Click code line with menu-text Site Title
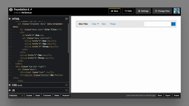189x106 pixels. tap(41, 29)
